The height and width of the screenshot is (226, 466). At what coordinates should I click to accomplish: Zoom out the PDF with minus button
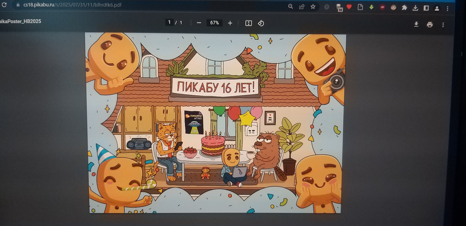tap(199, 23)
